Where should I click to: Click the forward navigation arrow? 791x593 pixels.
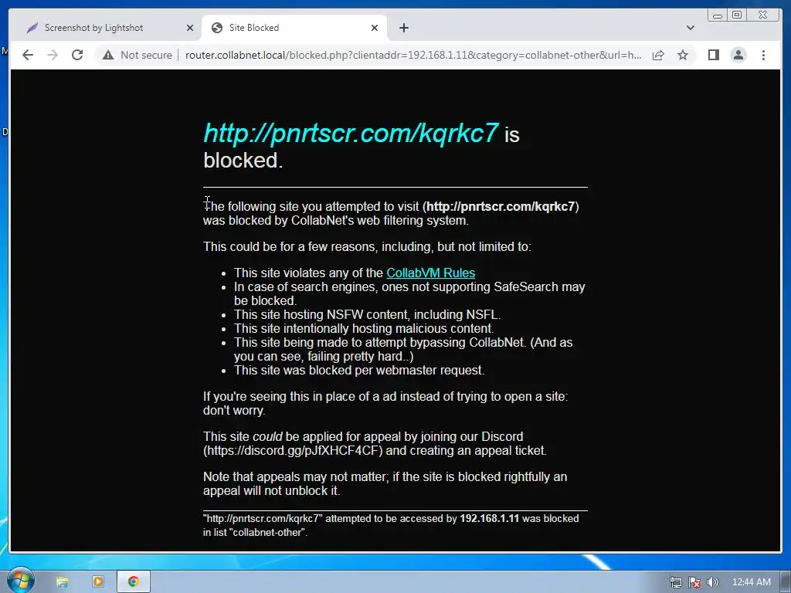[53, 55]
